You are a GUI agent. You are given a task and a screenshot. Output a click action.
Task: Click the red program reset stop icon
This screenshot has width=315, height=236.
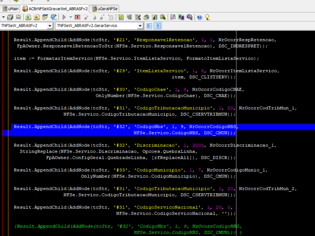point(77,17)
